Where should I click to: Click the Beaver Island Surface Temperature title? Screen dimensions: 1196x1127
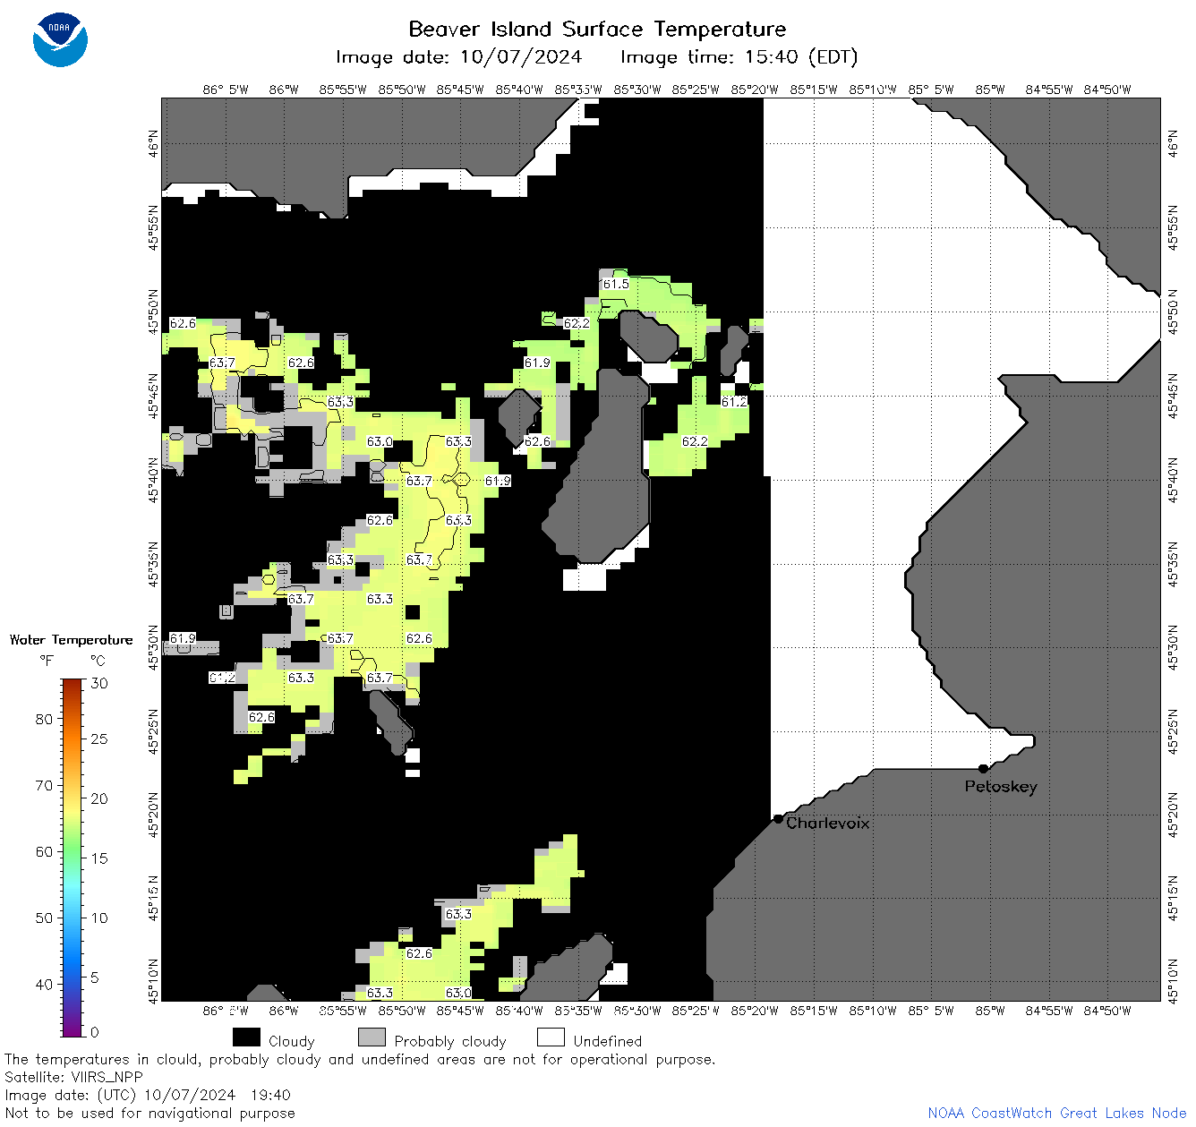(597, 29)
